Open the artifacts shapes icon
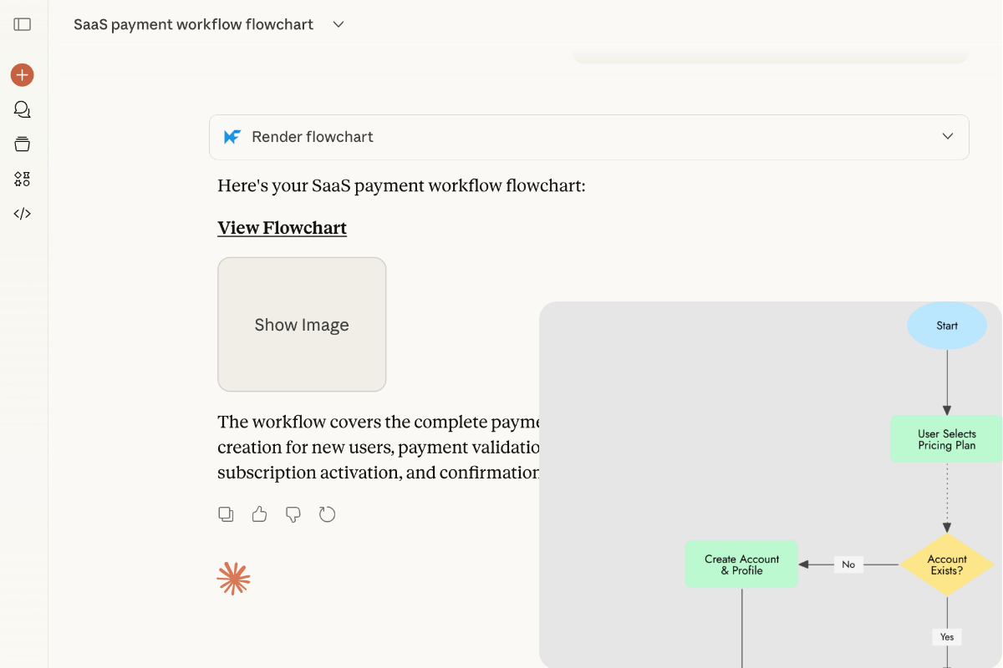This screenshot has width=1003, height=668. tap(23, 179)
